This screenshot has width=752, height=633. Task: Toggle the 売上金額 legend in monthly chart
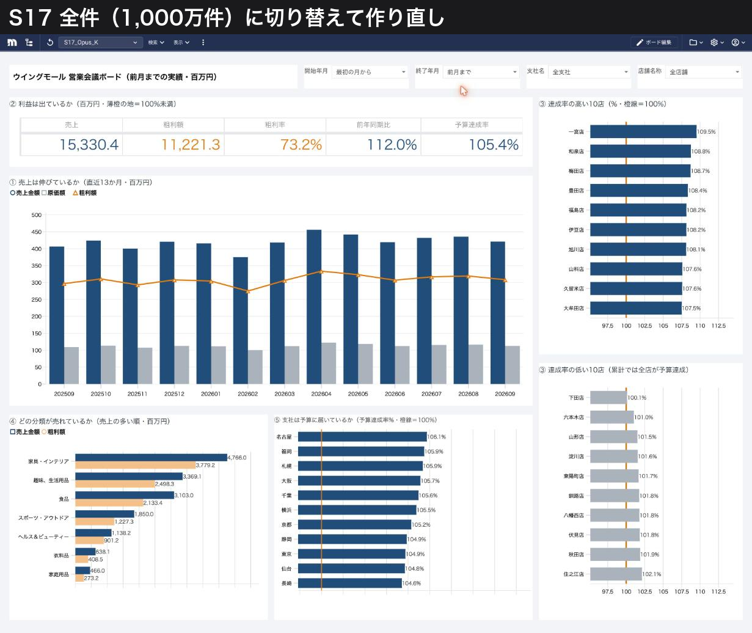[25, 193]
